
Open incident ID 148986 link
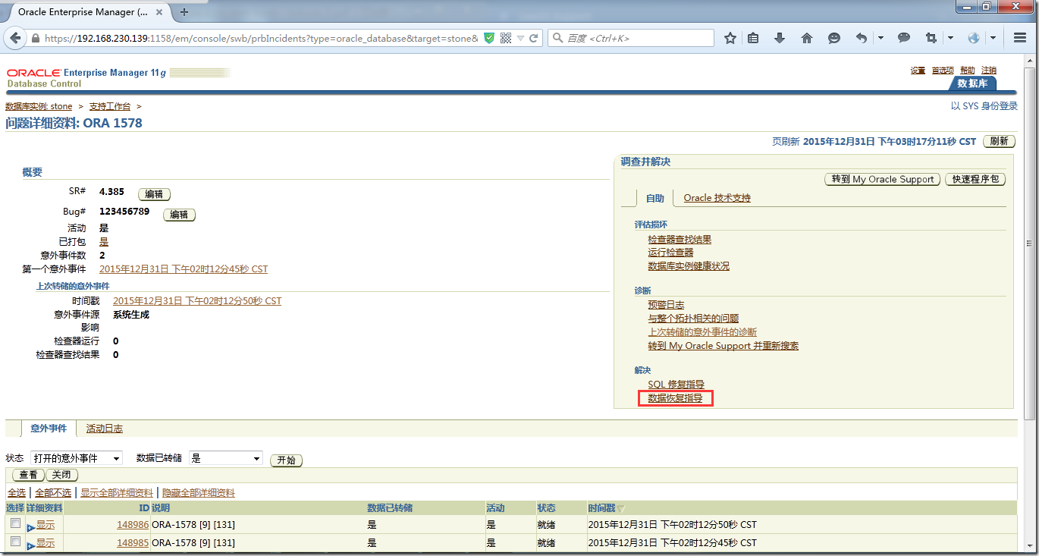click(133, 524)
